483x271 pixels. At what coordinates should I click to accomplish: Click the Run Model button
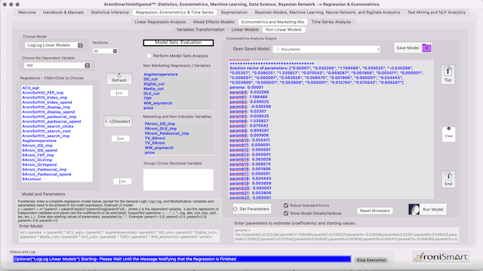(432, 209)
